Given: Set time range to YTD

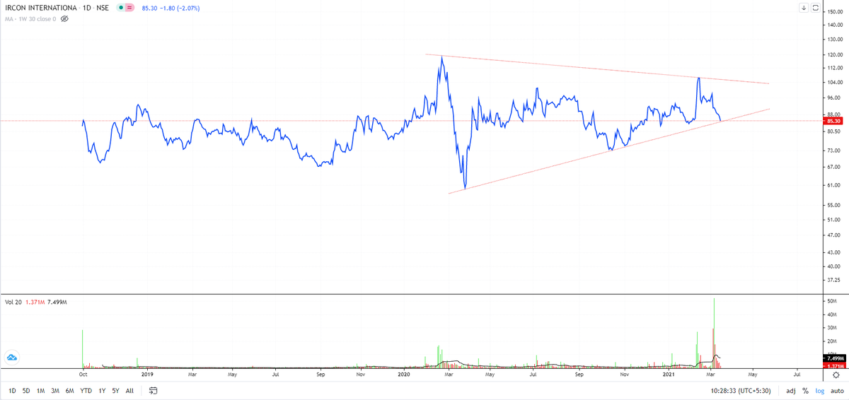Looking at the screenshot, I should pyautogui.click(x=86, y=390).
